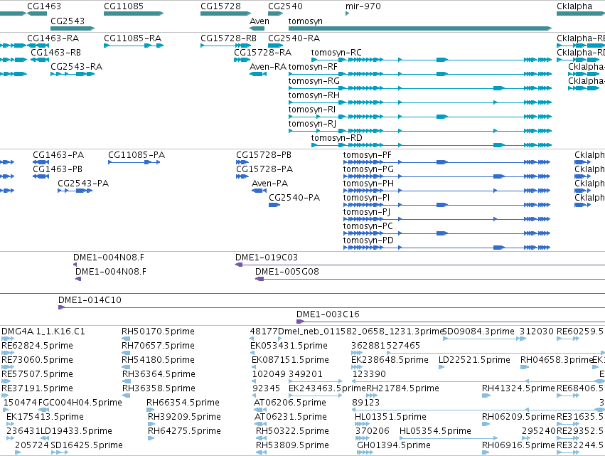The width and height of the screenshot is (605, 456).
Task: Open transcript tomosyn-RG label
Action: (x=314, y=81)
